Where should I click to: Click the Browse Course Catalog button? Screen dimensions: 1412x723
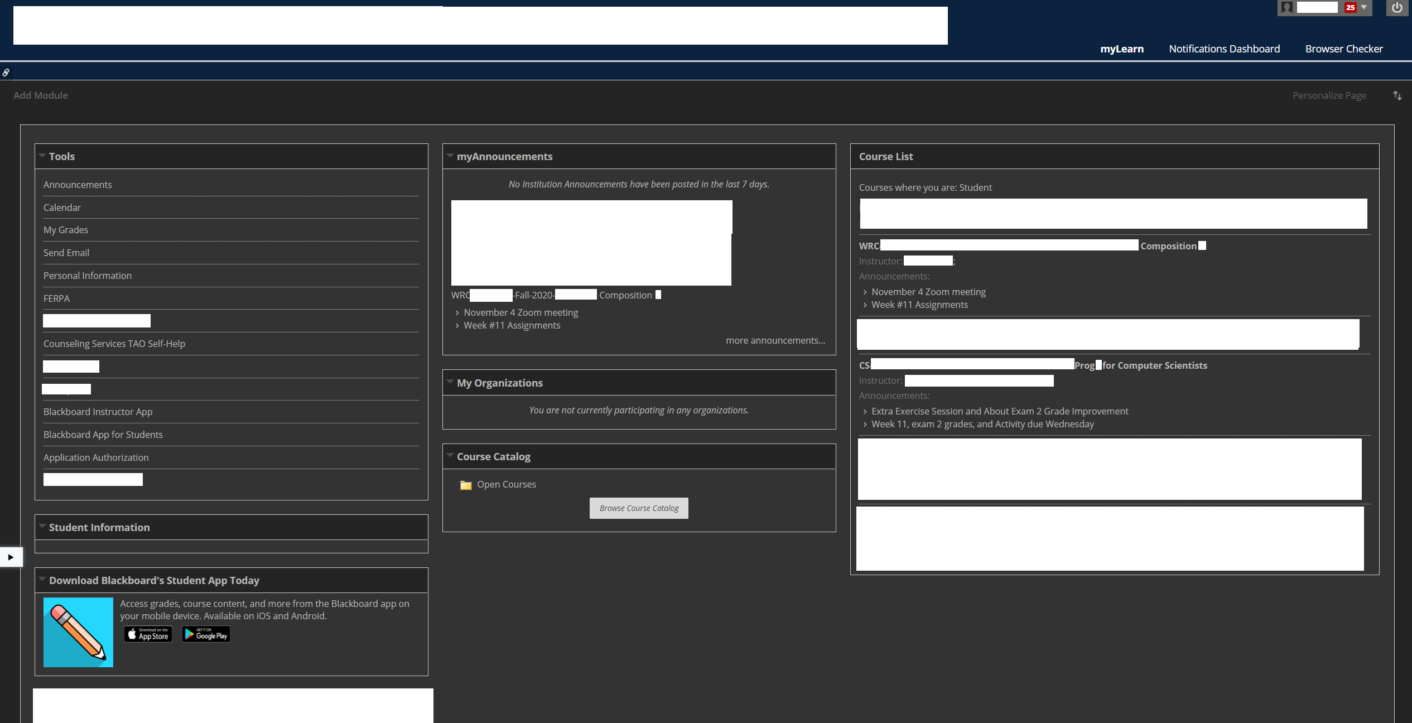pos(638,508)
